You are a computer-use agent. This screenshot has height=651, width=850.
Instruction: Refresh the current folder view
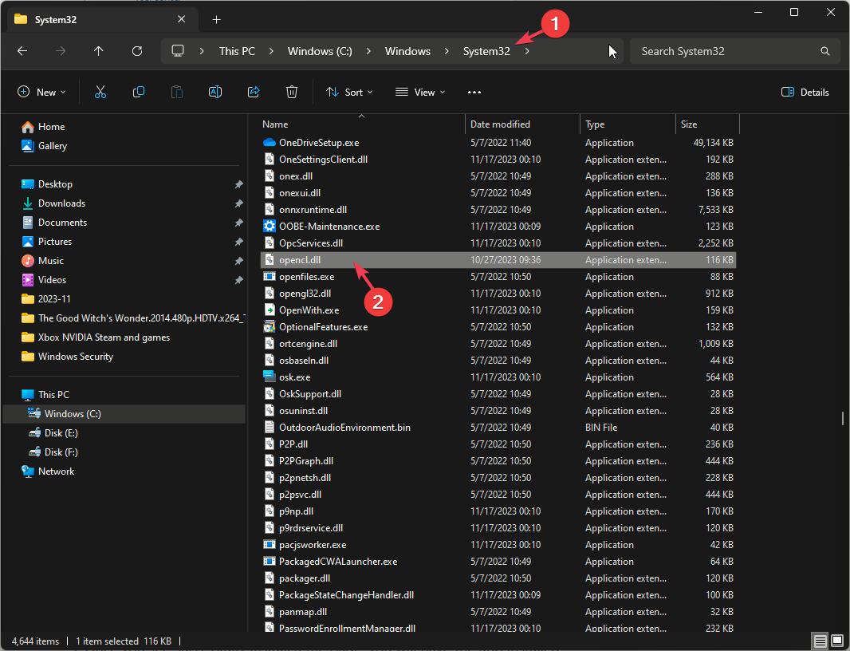click(x=137, y=51)
